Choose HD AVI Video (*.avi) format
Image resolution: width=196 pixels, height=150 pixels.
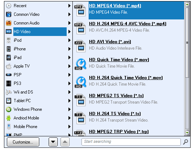click(x=129, y=46)
